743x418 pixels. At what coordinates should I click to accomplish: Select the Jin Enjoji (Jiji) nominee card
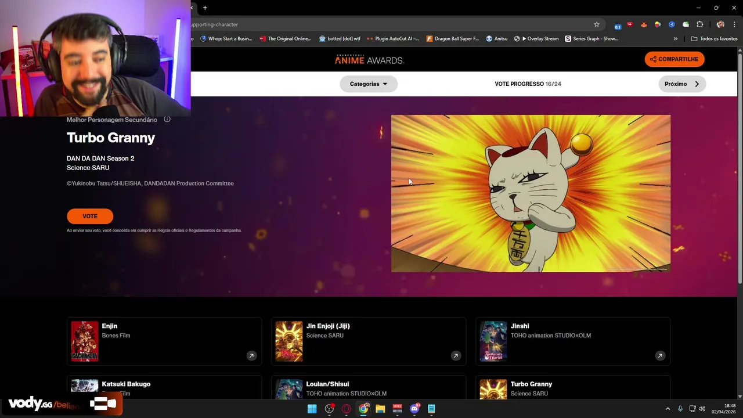pyautogui.click(x=369, y=341)
